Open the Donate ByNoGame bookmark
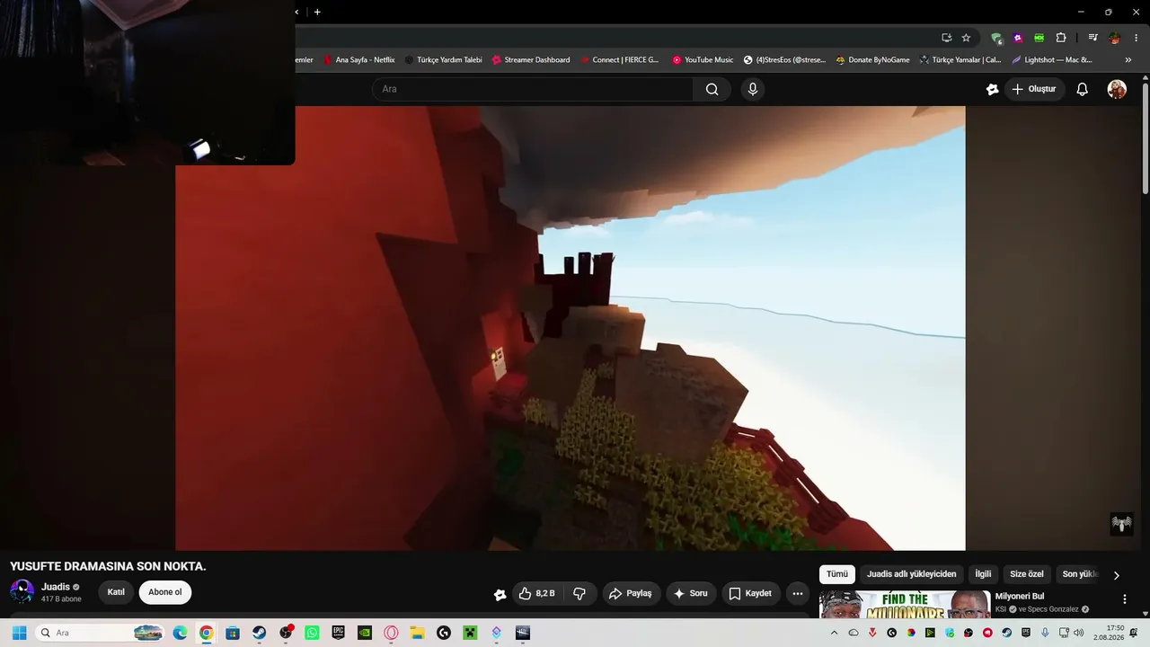The height and width of the screenshot is (647, 1150). click(x=872, y=60)
